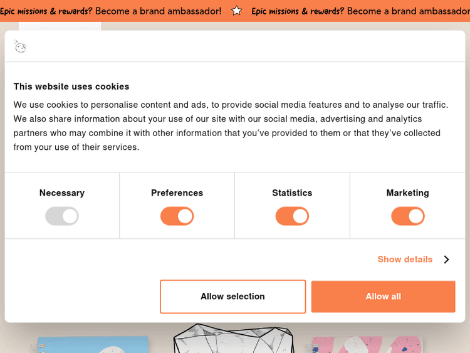Click the star icon in the orange banner
470x353 pixels.
click(236, 11)
